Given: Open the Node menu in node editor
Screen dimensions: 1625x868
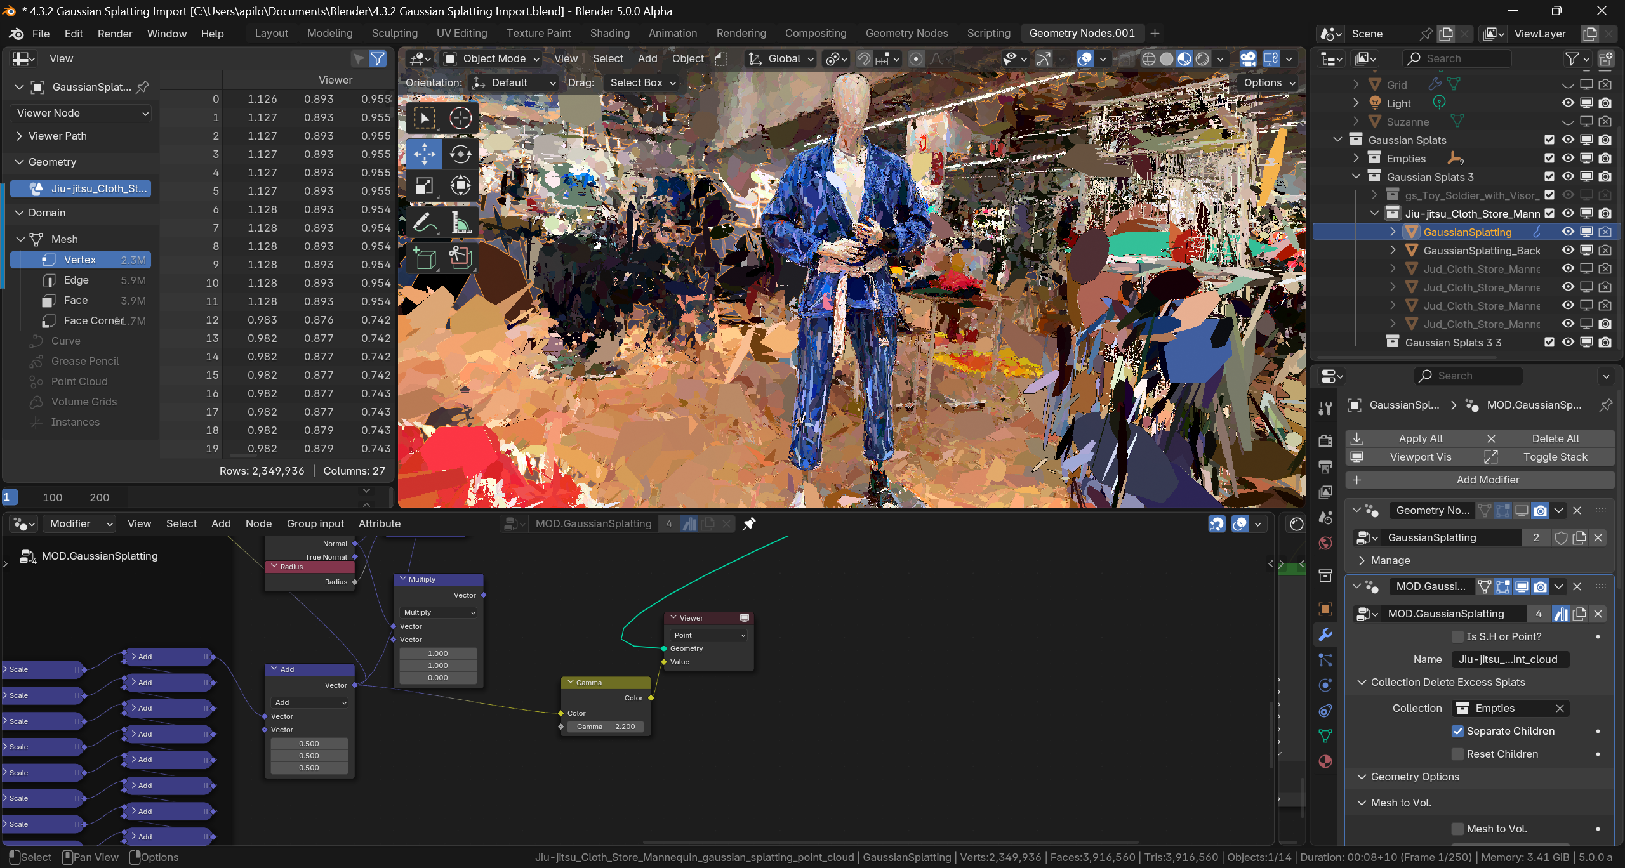Looking at the screenshot, I should pyautogui.click(x=258, y=523).
